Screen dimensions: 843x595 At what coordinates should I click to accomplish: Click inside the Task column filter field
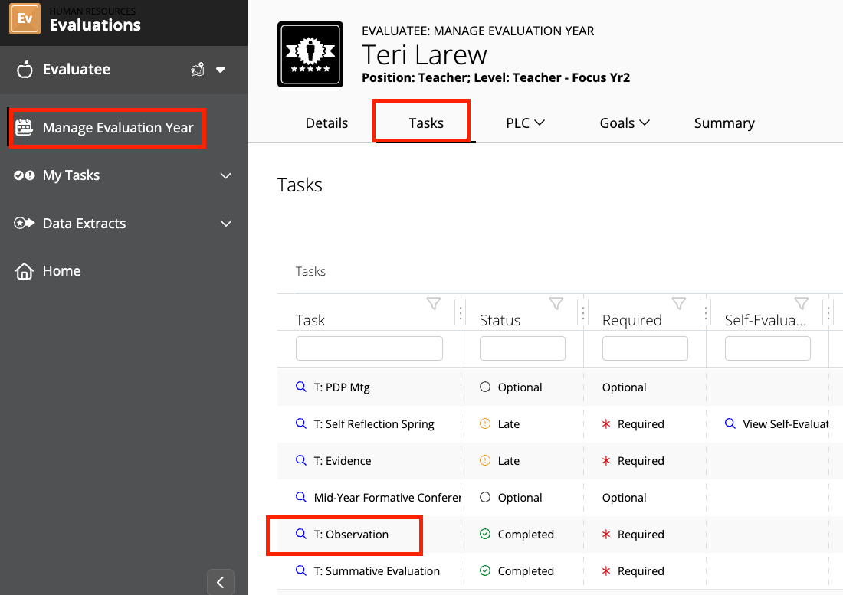coord(369,348)
